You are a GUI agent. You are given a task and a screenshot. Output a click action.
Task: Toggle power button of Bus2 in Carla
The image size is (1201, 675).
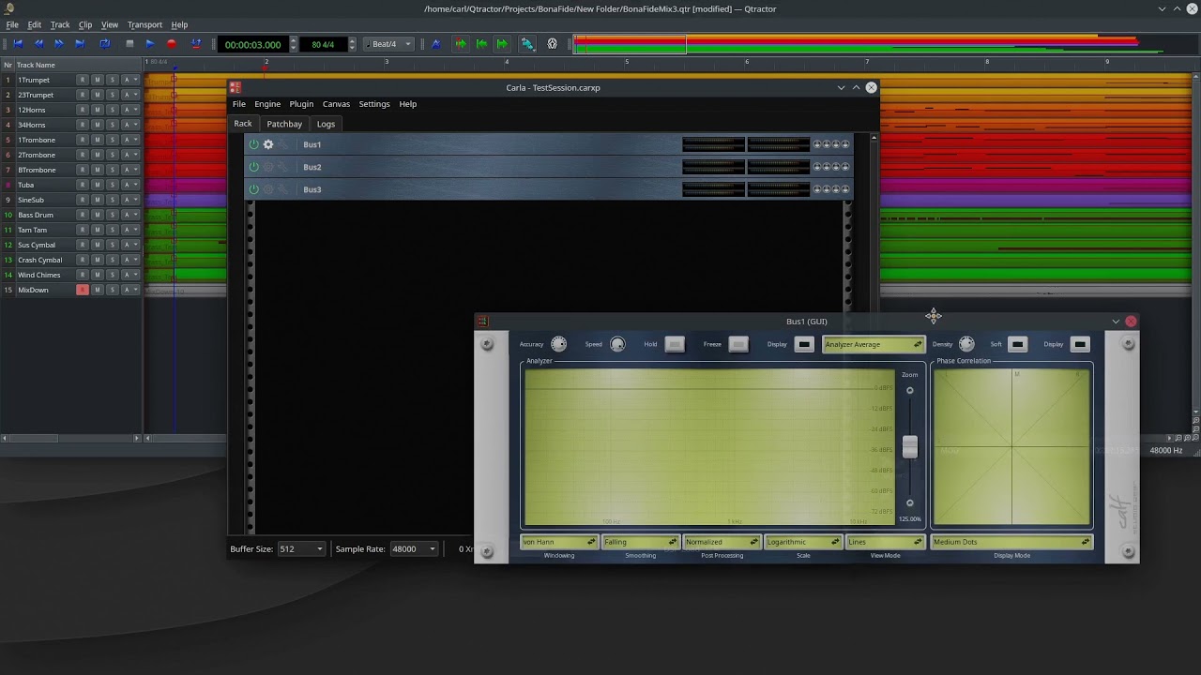click(x=253, y=167)
